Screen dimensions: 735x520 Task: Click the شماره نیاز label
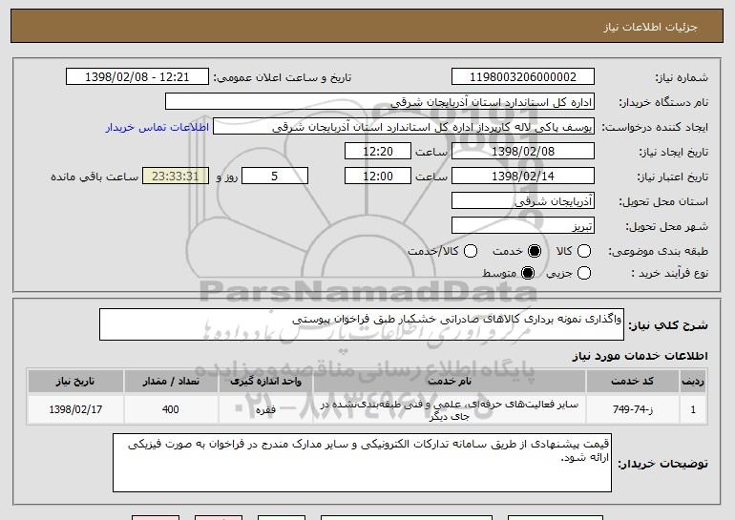pyautogui.click(x=682, y=77)
